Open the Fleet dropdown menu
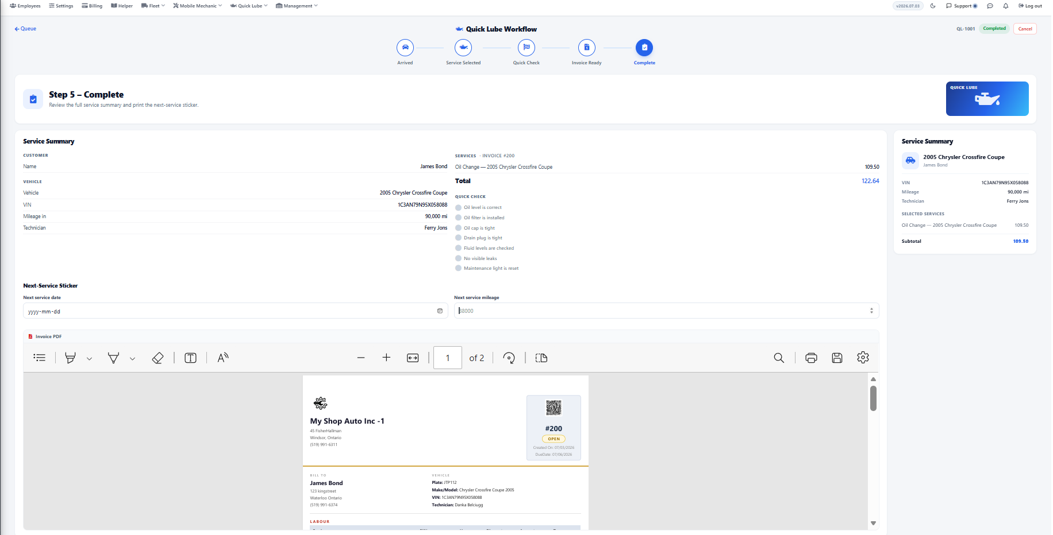Screen dimensions: 1053x535 pos(153,6)
